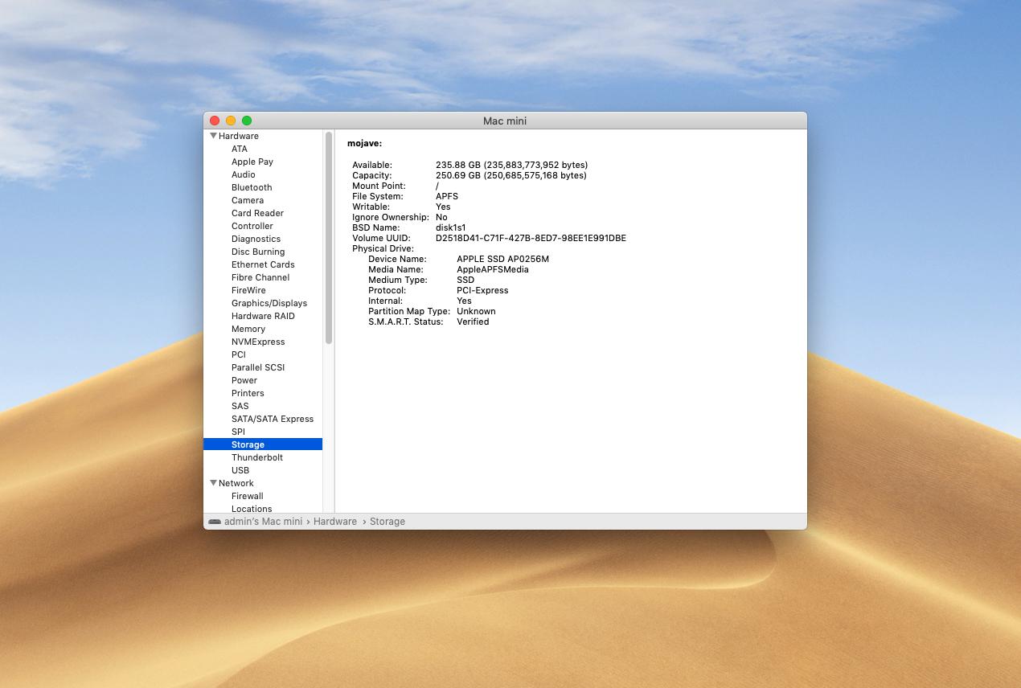The width and height of the screenshot is (1021, 688).
Task: Open Locations under Network
Action: (252, 508)
